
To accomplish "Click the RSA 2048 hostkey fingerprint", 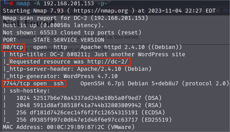I will [87, 105].
